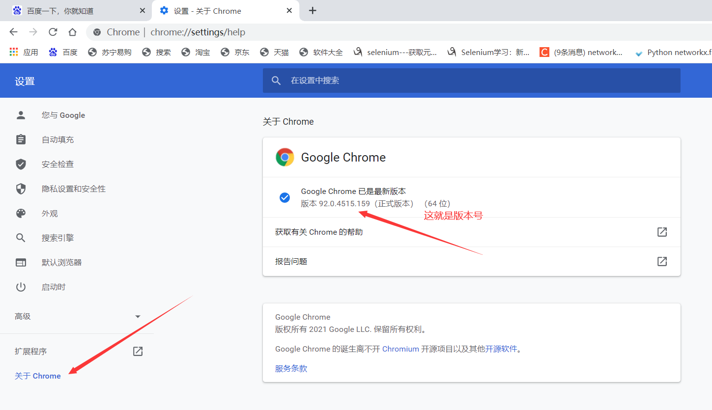Close the 设置 - 关于 Chrome tab
The width and height of the screenshot is (712, 410).
[x=289, y=10]
